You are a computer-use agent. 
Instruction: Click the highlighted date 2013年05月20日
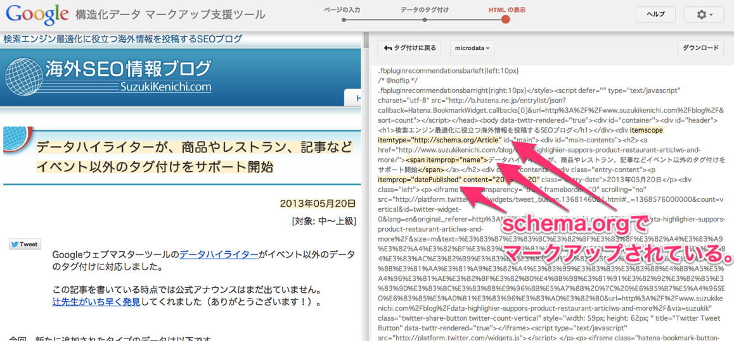318,204
